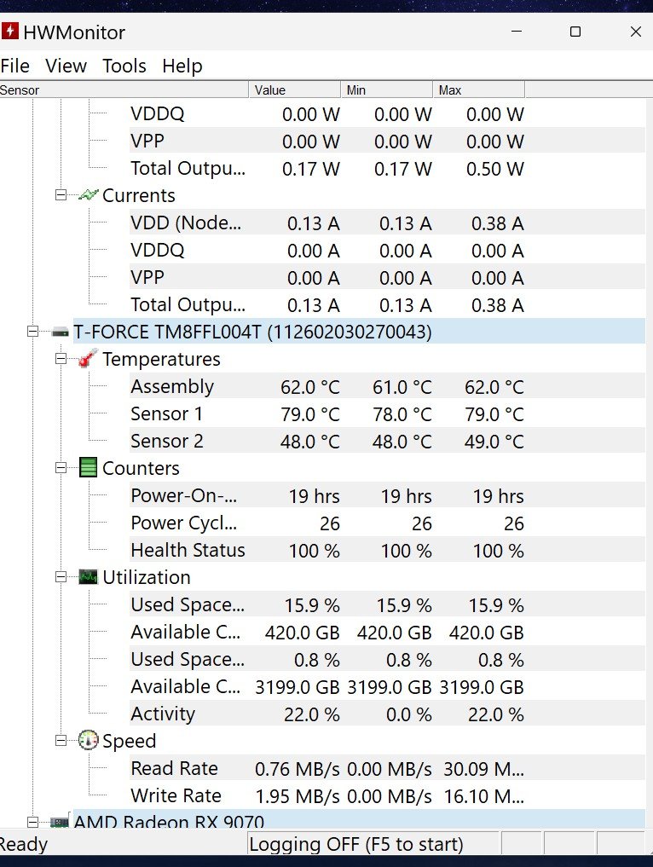Click the Speed gauge icon
This screenshot has height=867, width=653.
pos(88,740)
